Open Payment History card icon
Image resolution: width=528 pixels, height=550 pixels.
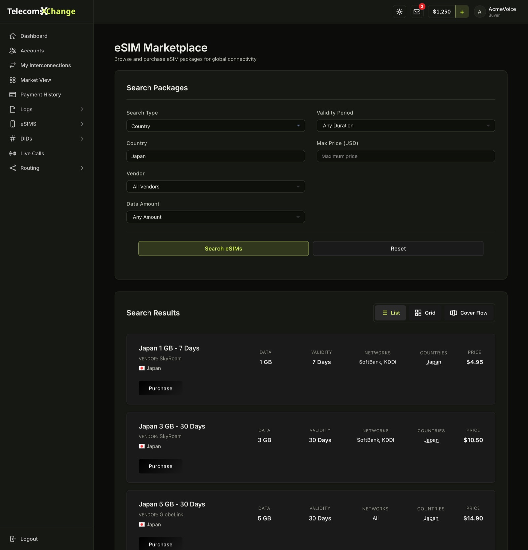click(13, 95)
